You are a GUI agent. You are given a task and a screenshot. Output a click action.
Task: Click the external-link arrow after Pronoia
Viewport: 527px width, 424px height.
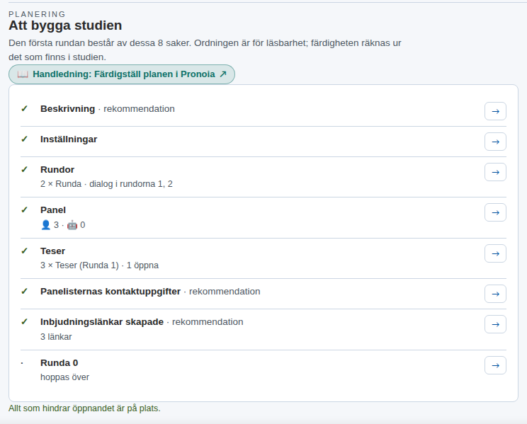pyautogui.click(x=223, y=74)
